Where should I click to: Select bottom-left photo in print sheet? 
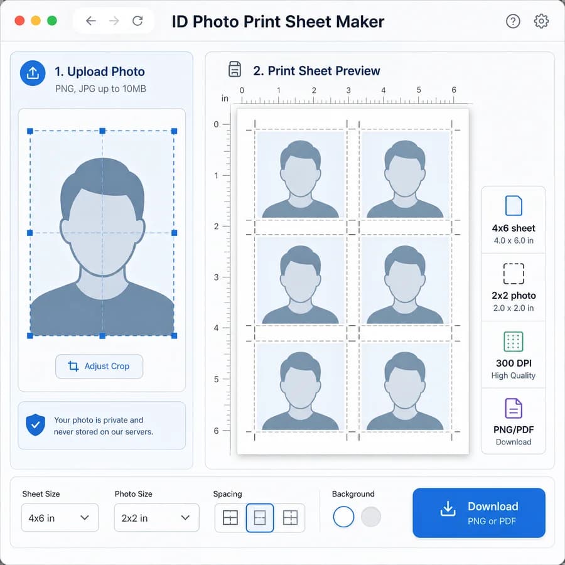[301, 386]
